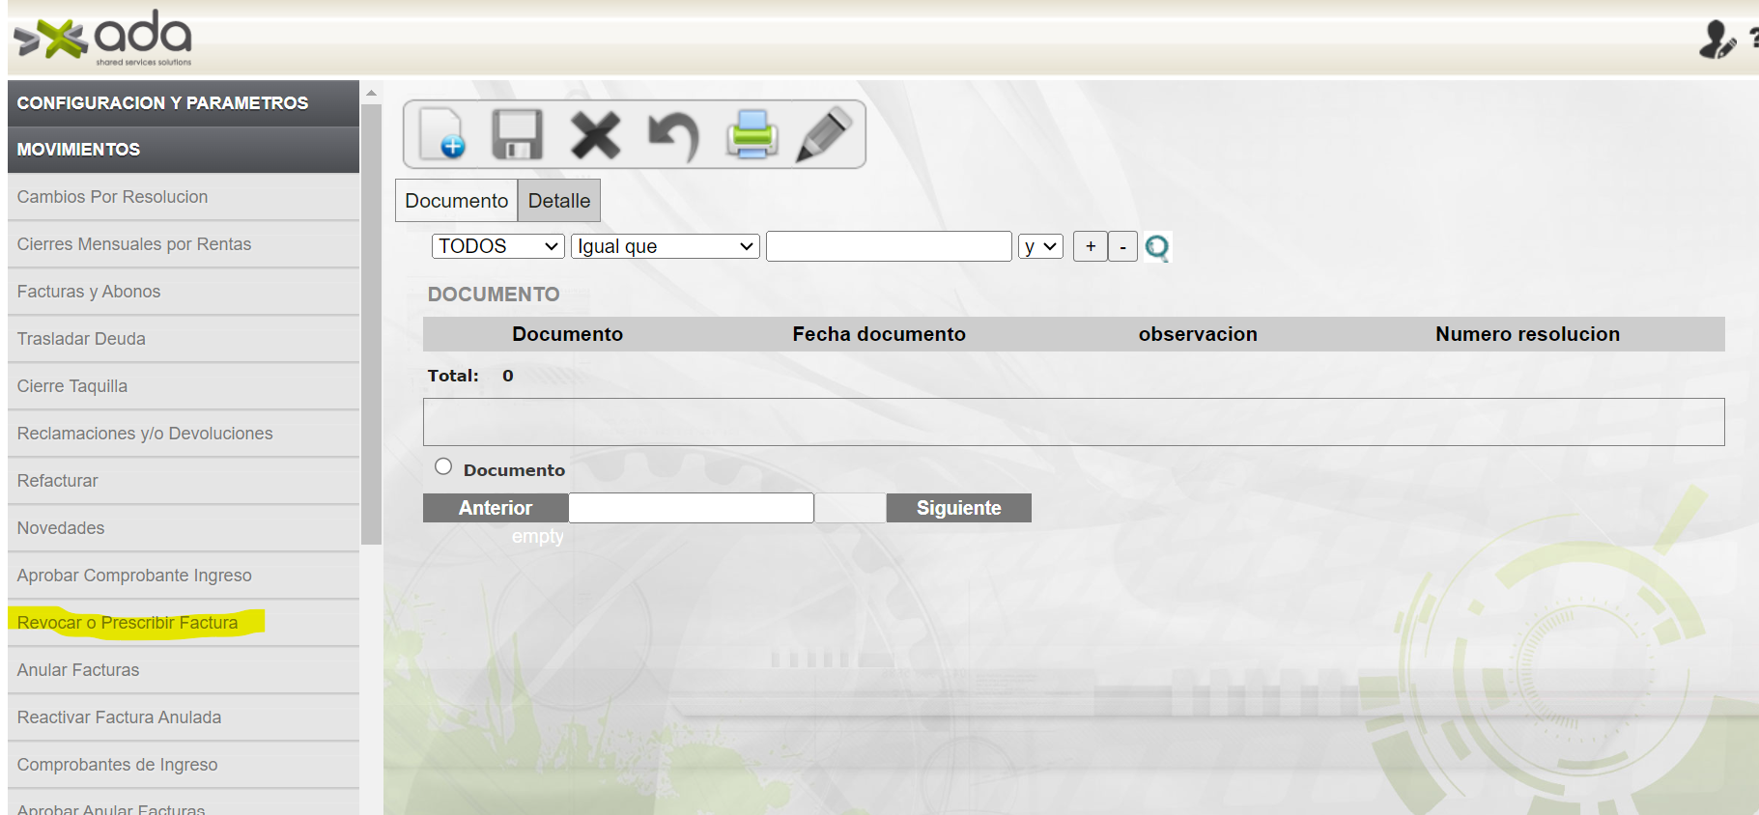
Task: Switch to the Documento tab
Action: click(456, 201)
